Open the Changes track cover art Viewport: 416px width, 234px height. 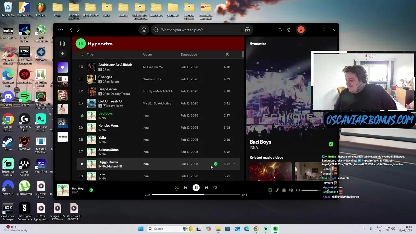tap(92, 79)
